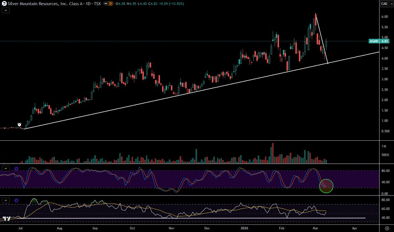394x232 pixels.
Task: Click the Silver Mountain Resources symbol logo
Action: 4,4
